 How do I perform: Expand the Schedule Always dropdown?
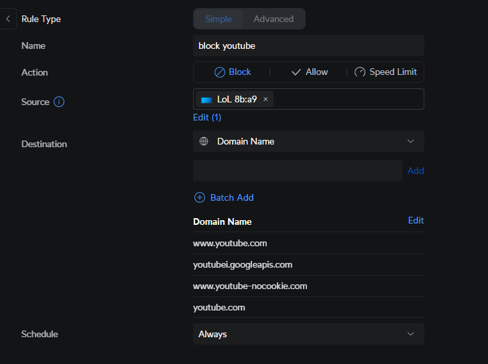click(x=308, y=334)
